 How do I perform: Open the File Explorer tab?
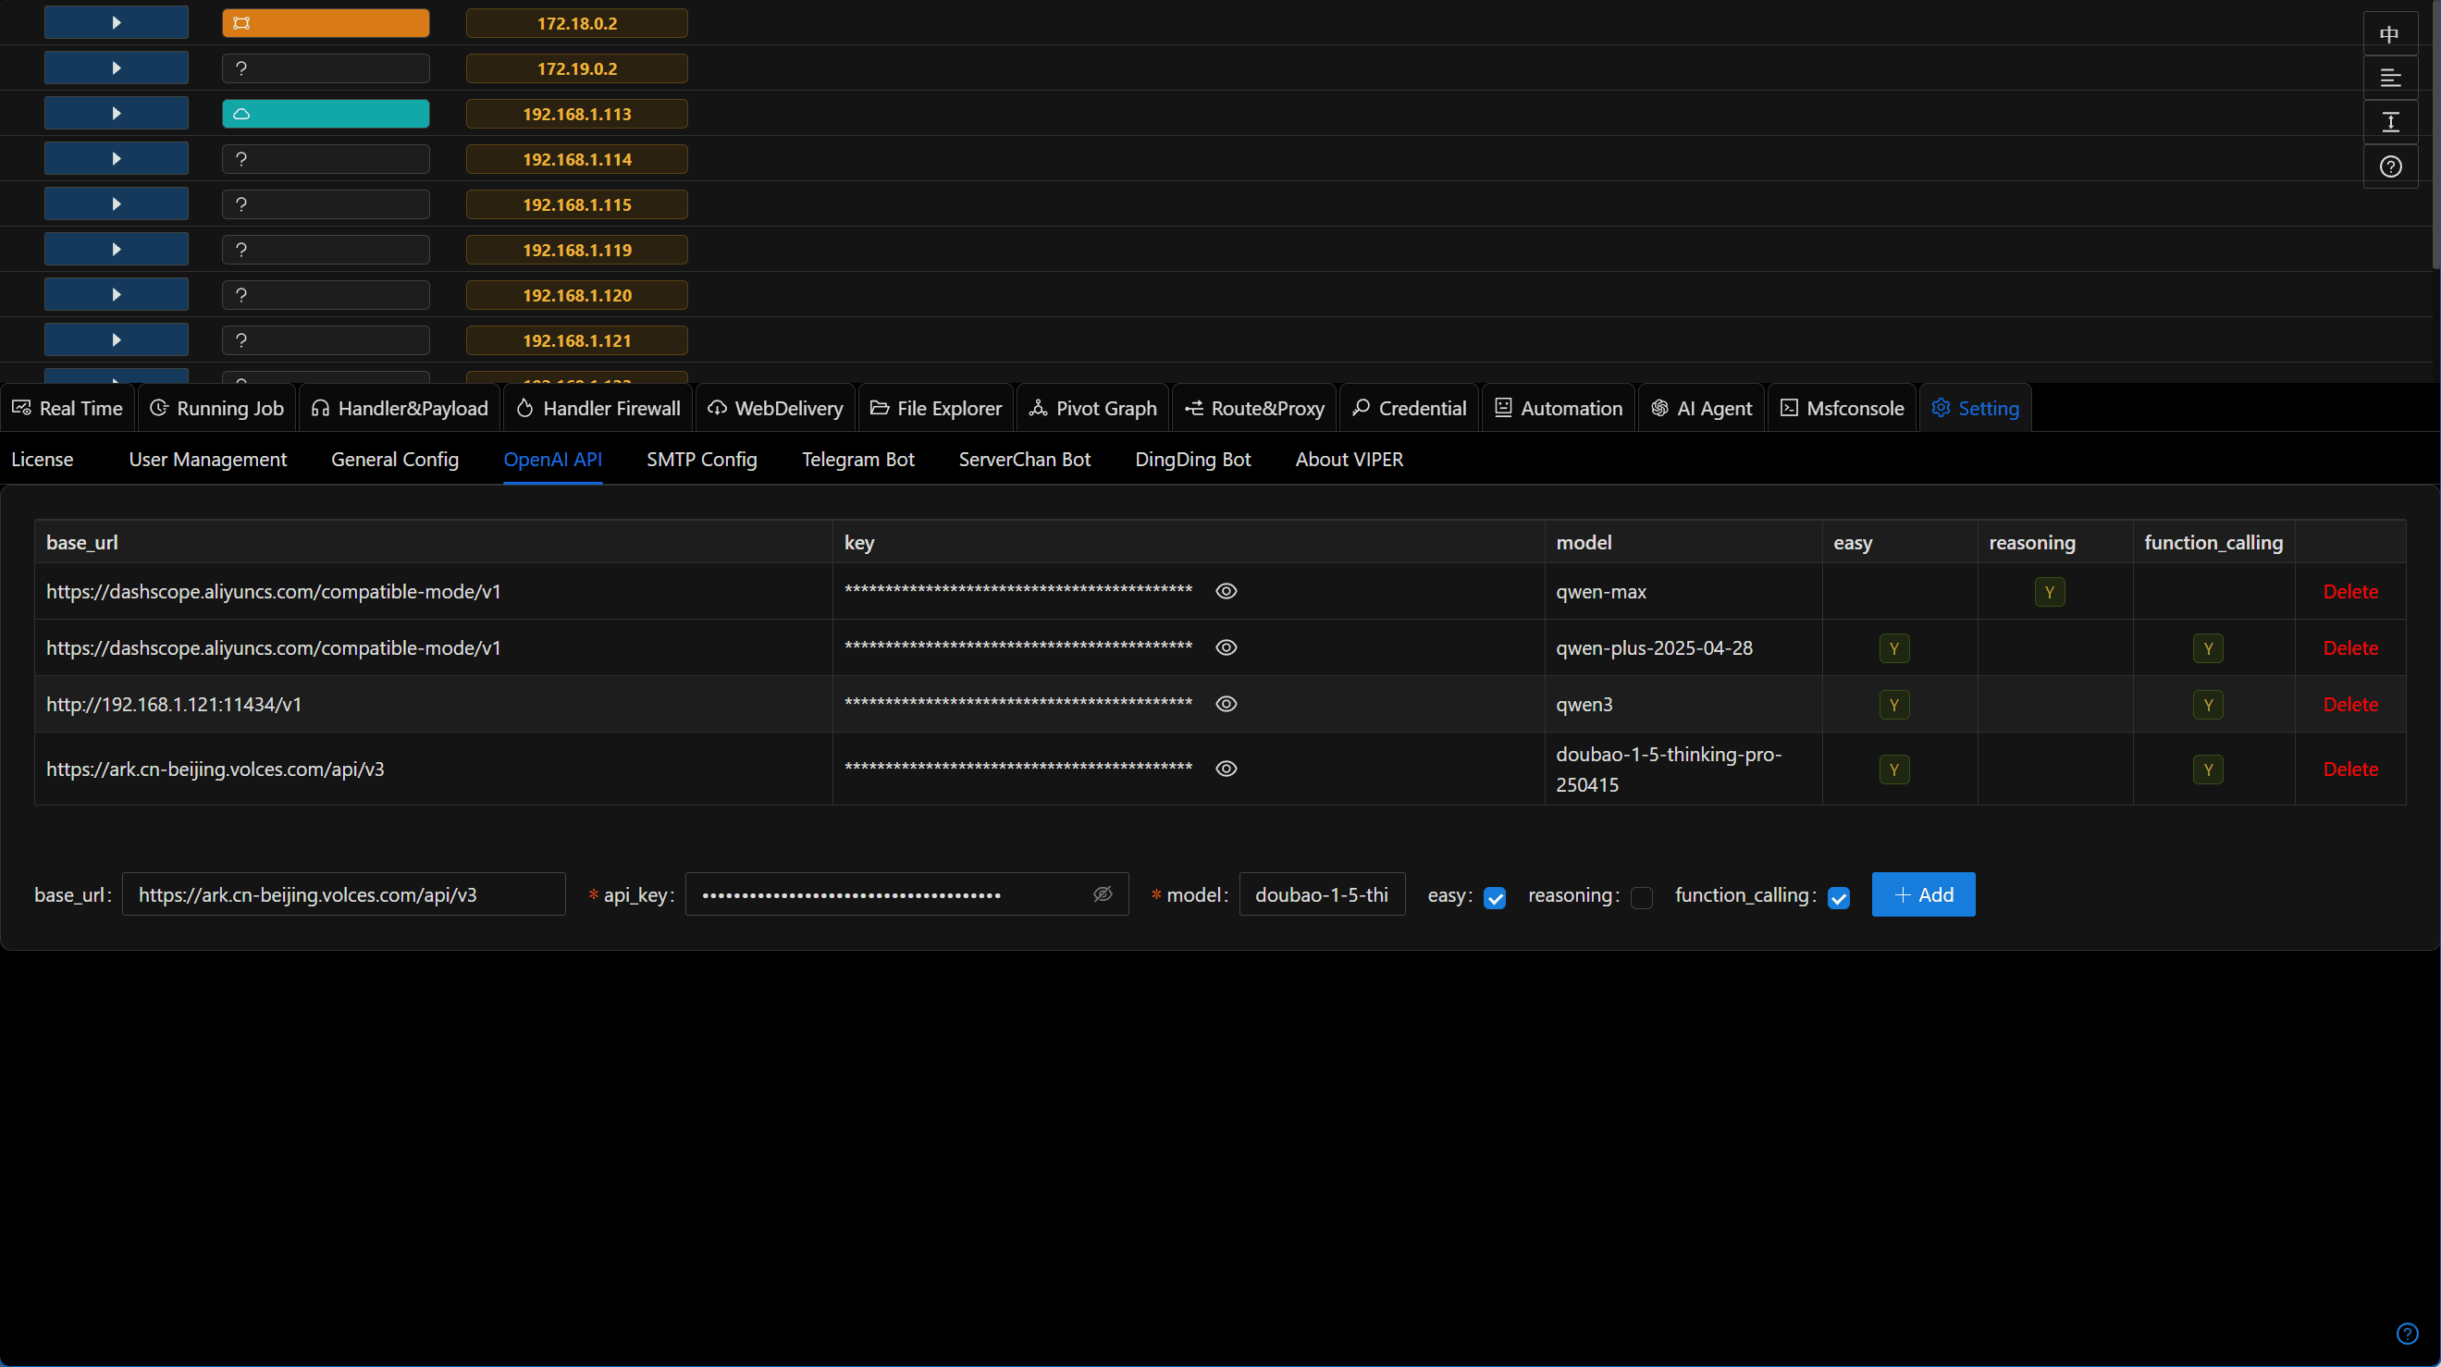tap(935, 408)
